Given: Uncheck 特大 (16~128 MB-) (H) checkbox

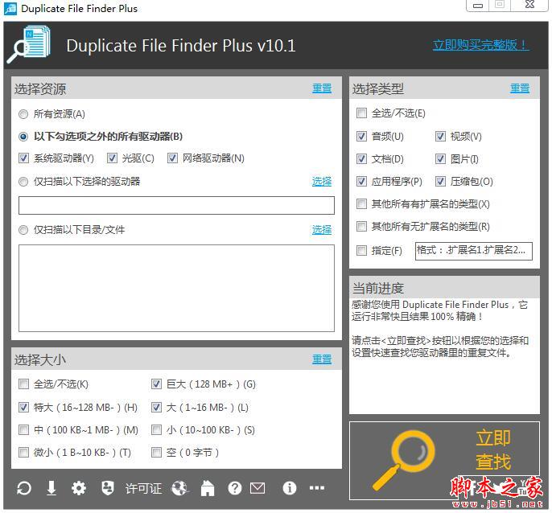Looking at the screenshot, I should click(23, 408).
